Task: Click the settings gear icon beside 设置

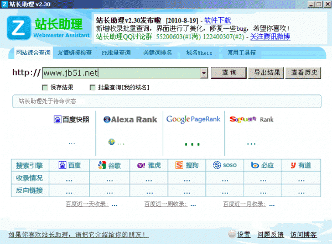Action: [232, 234]
